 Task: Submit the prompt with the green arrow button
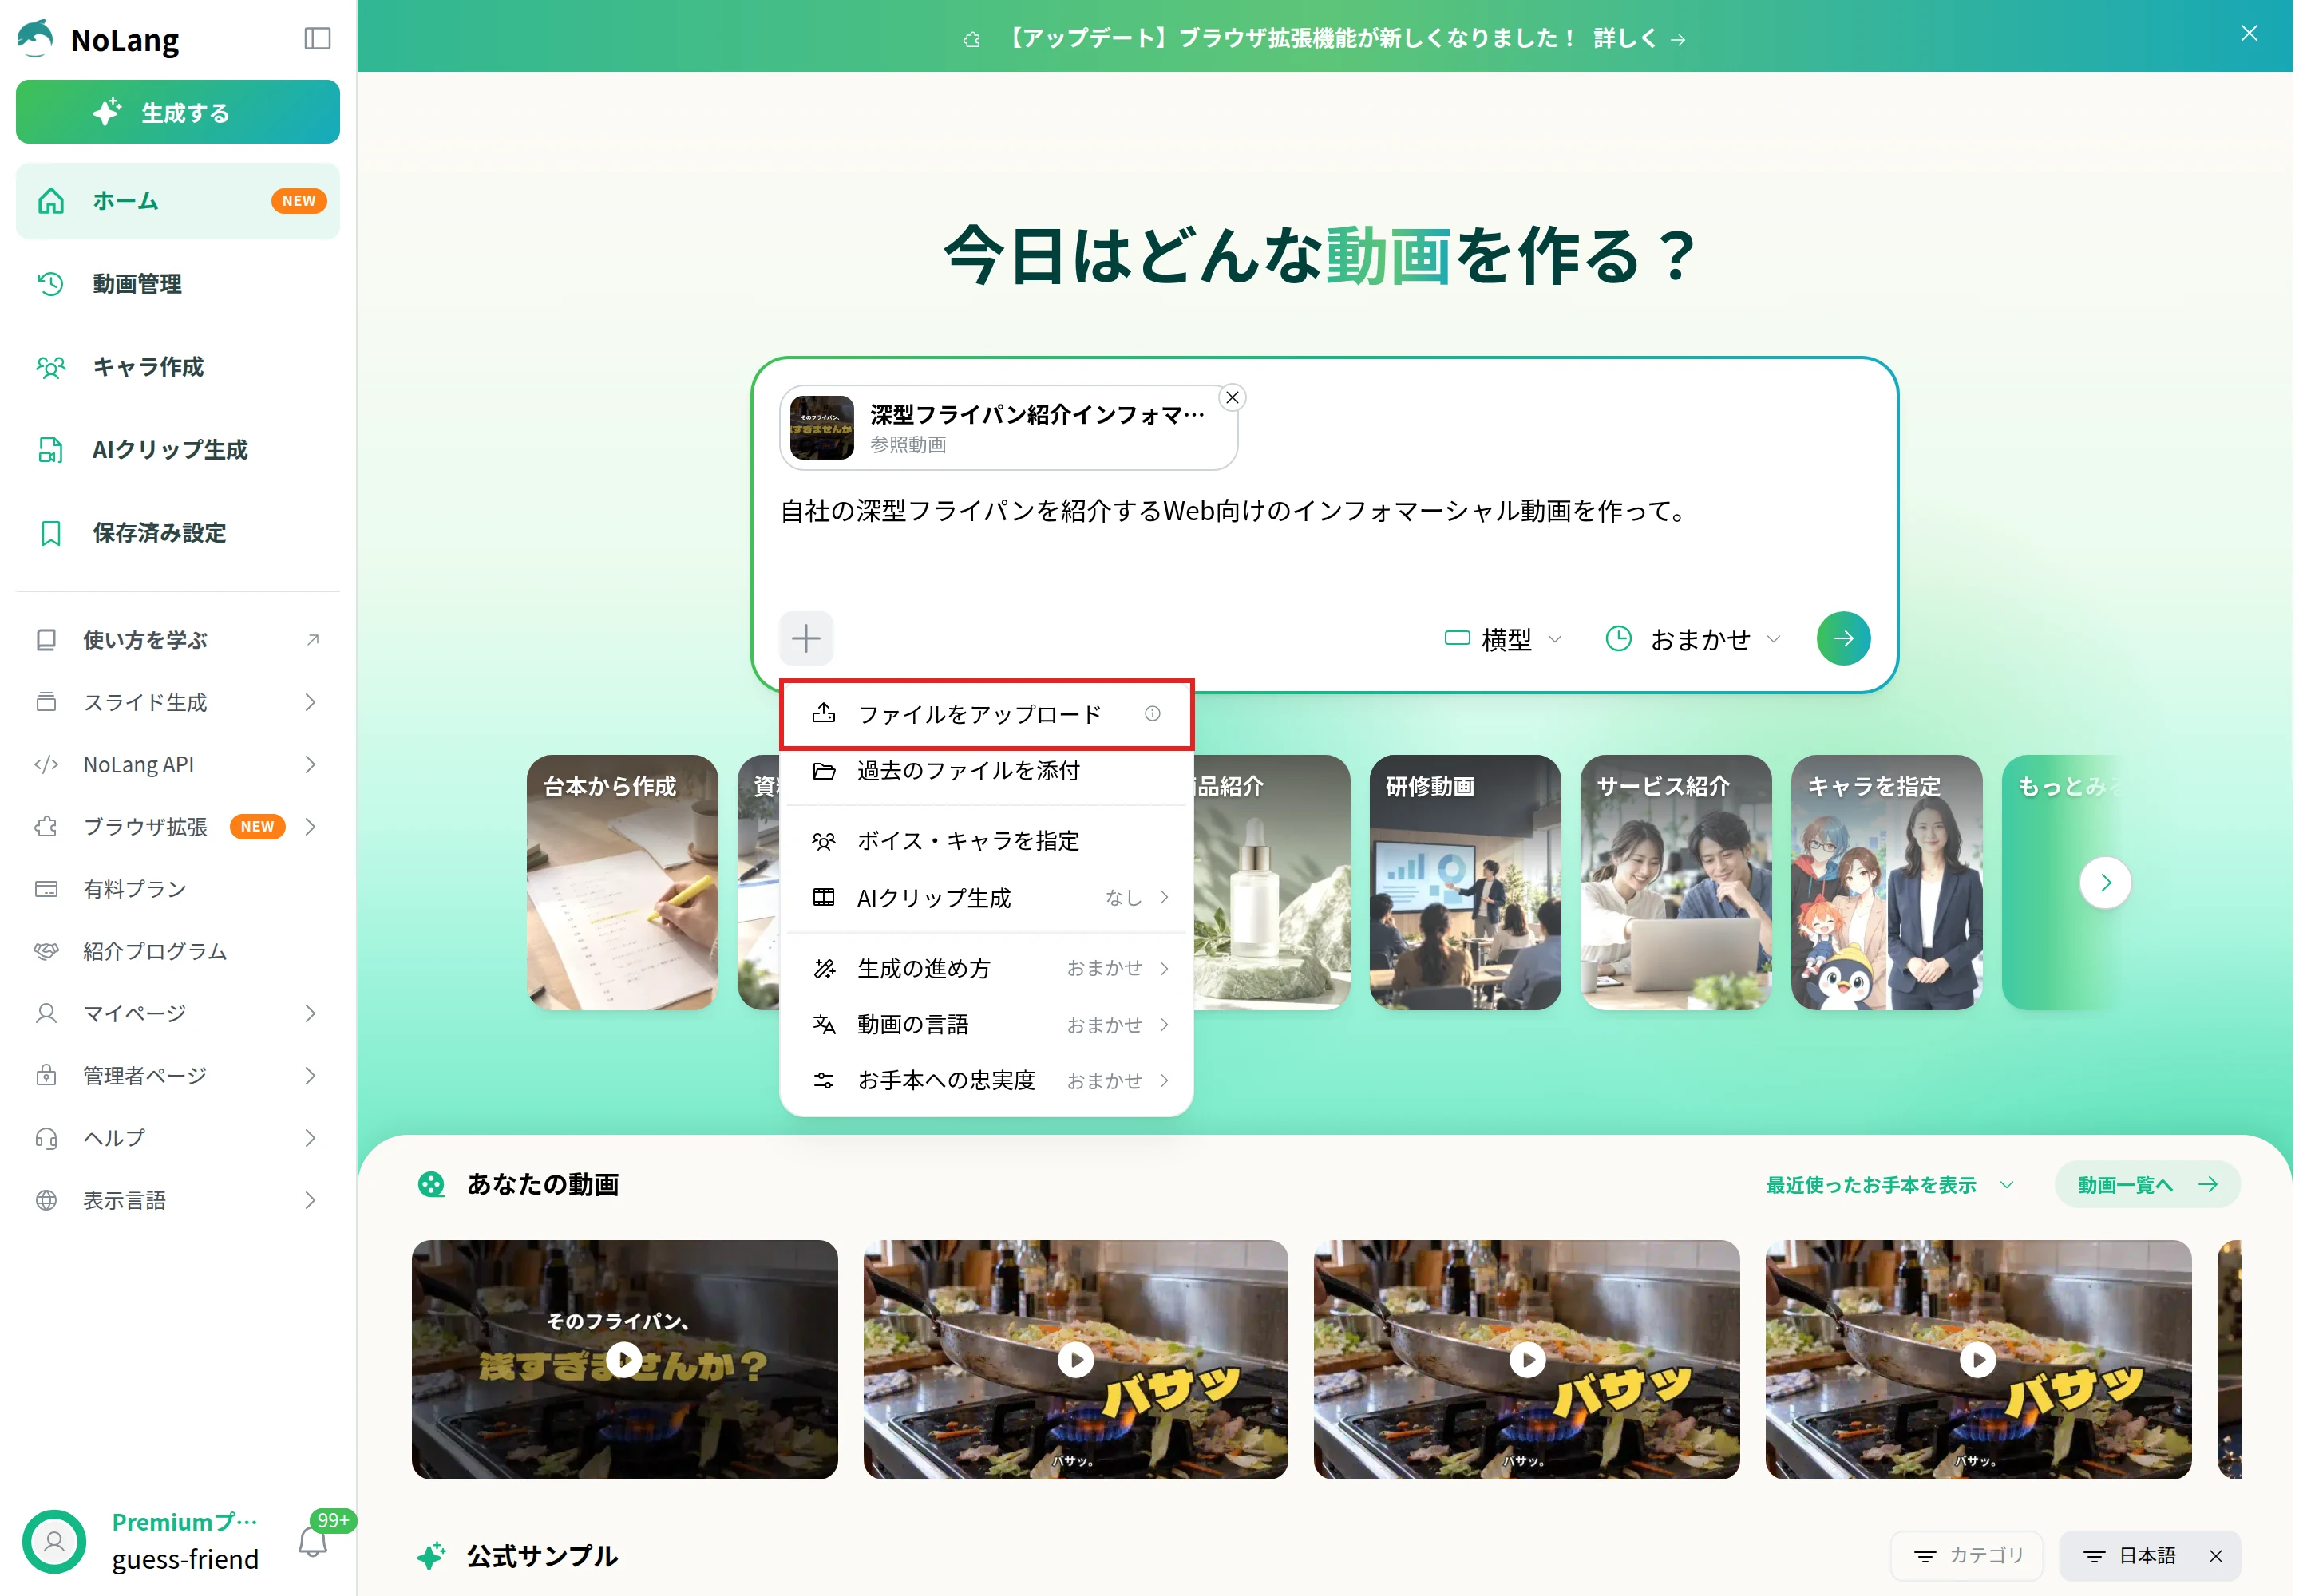(1843, 639)
